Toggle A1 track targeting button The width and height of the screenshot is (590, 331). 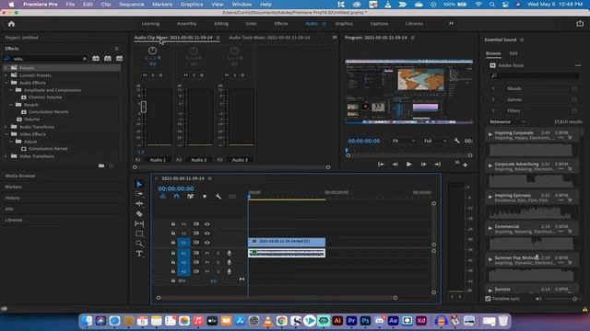[183, 254]
